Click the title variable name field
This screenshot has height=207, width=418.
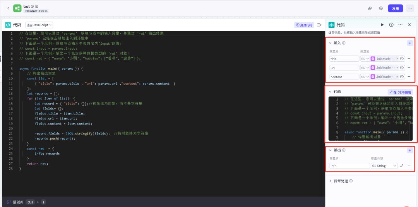tap(344, 59)
